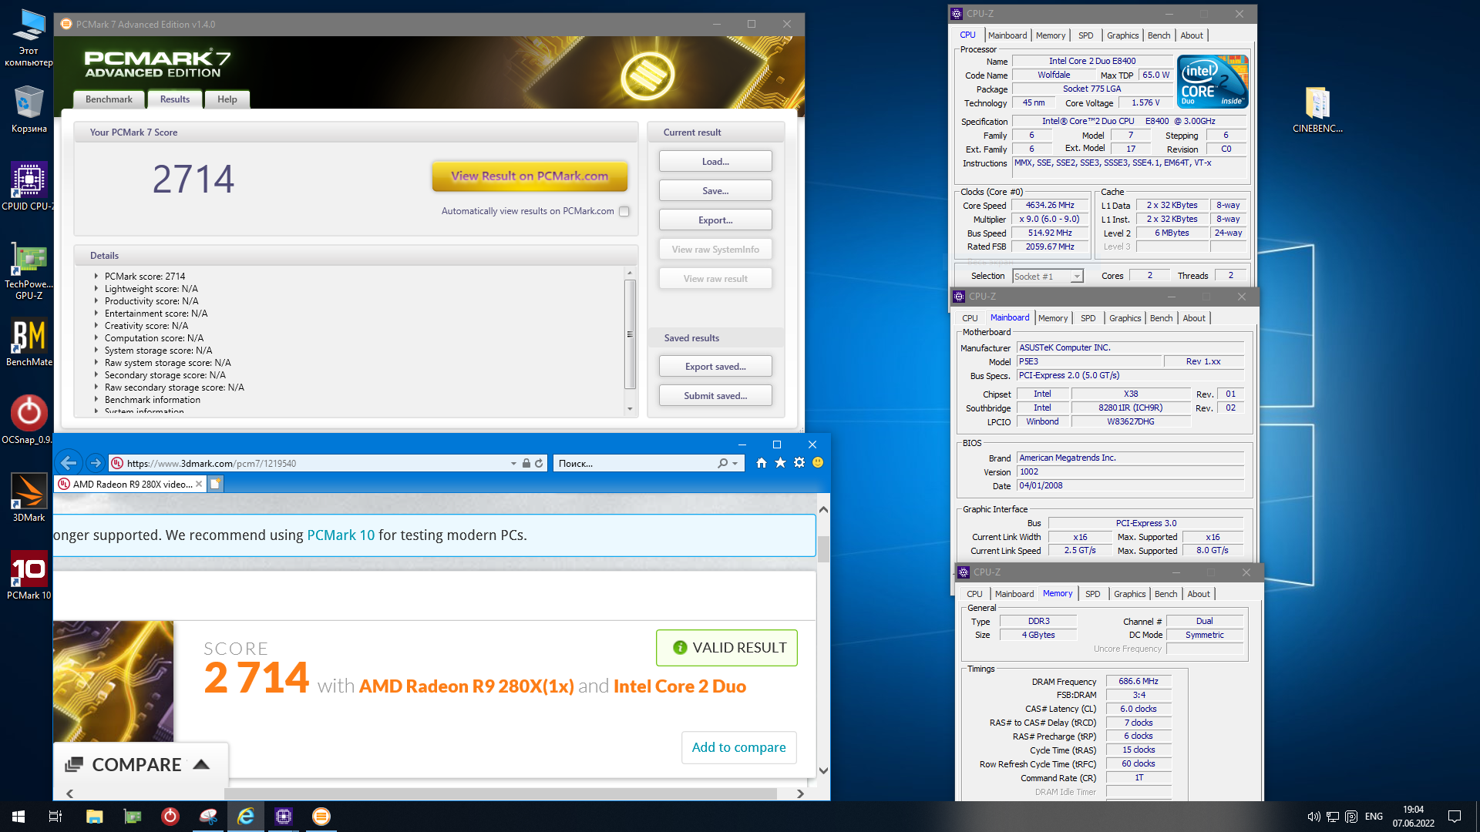Click the Export saved... button

(x=715, y=367)
